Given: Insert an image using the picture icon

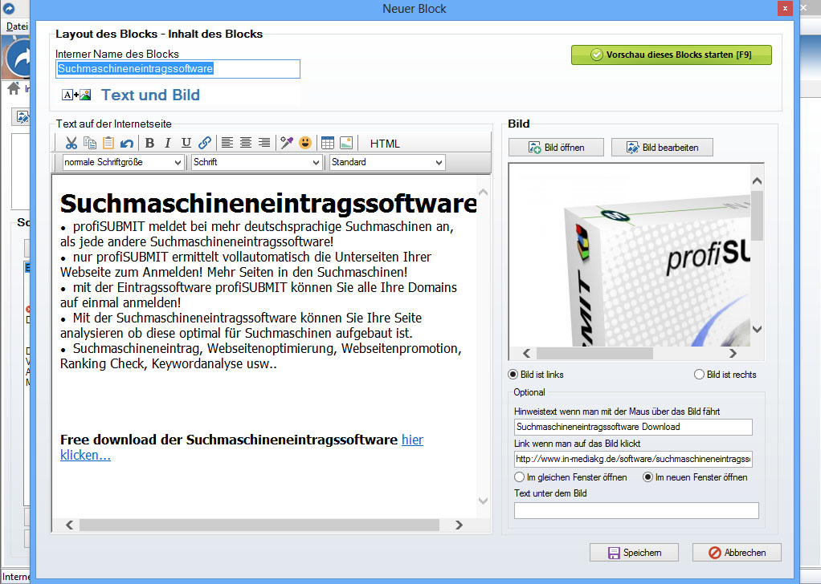Looking at the screenshot, I should tap(346, 143).
